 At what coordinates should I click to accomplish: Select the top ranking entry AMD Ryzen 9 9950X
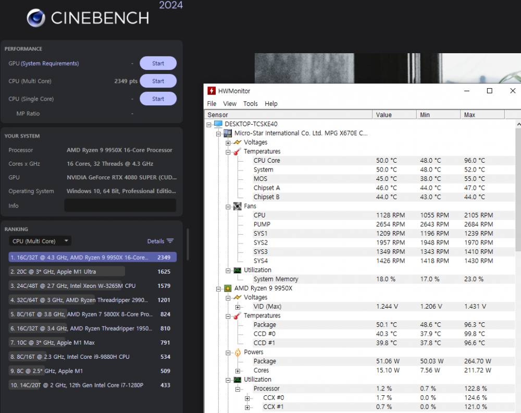(92, 258)
